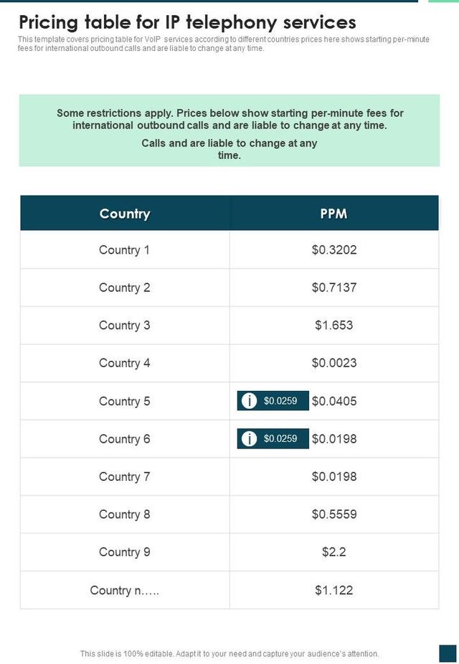
Task: Select the $0.7137 price value
Action: click(x=333, y=287)
